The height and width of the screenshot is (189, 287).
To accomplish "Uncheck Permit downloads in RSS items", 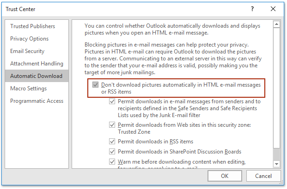I will point(112,142).
